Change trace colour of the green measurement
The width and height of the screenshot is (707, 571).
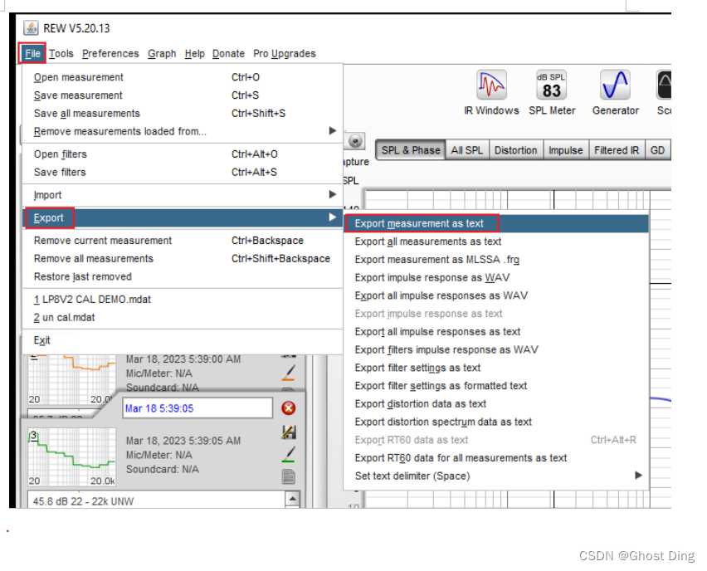289,454
